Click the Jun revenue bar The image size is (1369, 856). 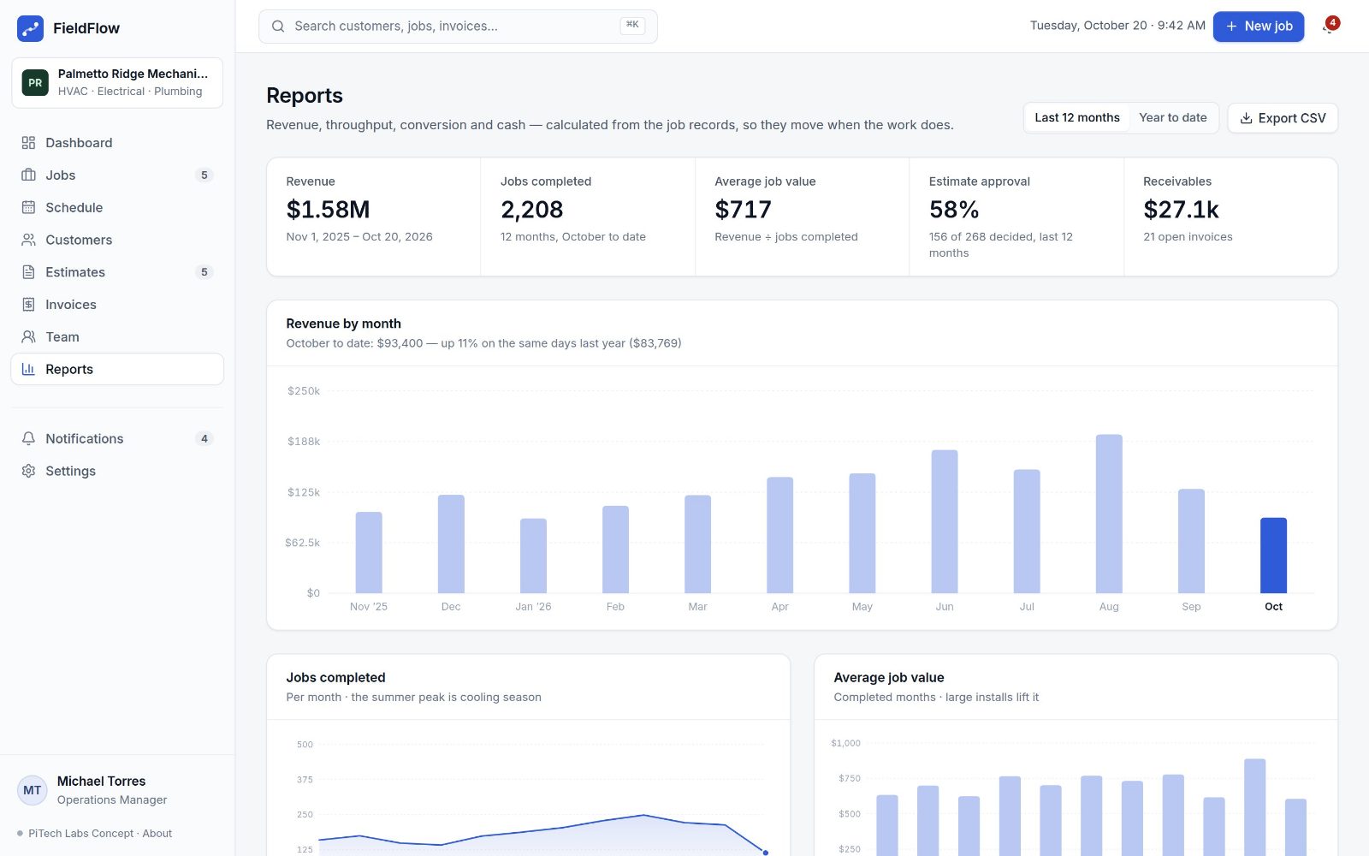[x=945, y=521]
